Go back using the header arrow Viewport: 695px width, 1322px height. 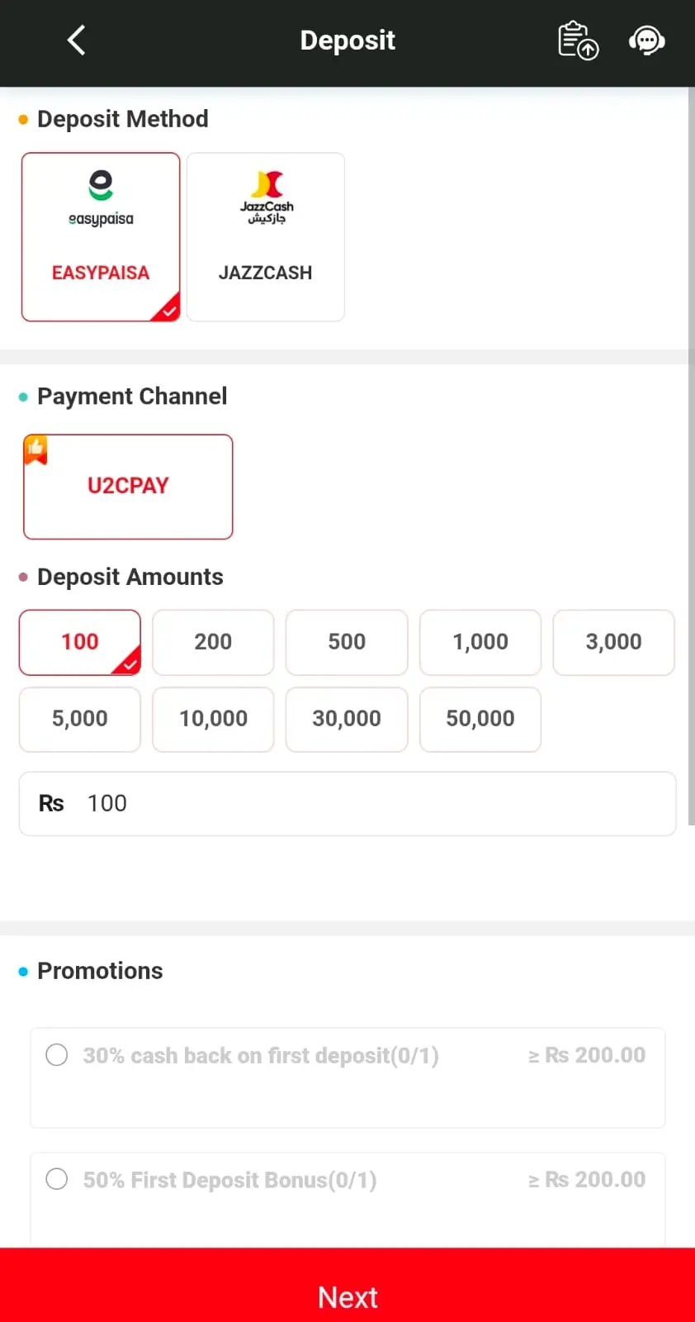click(77, 40)
